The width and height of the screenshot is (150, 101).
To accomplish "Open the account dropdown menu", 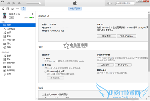I will (x=110, y=3).
